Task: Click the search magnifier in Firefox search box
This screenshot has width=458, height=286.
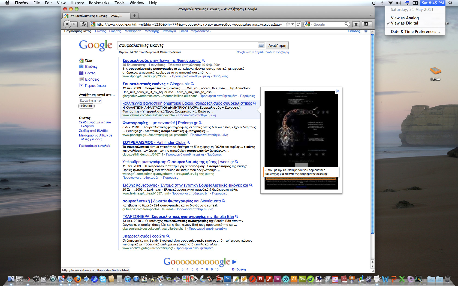Action: point(346,24)
